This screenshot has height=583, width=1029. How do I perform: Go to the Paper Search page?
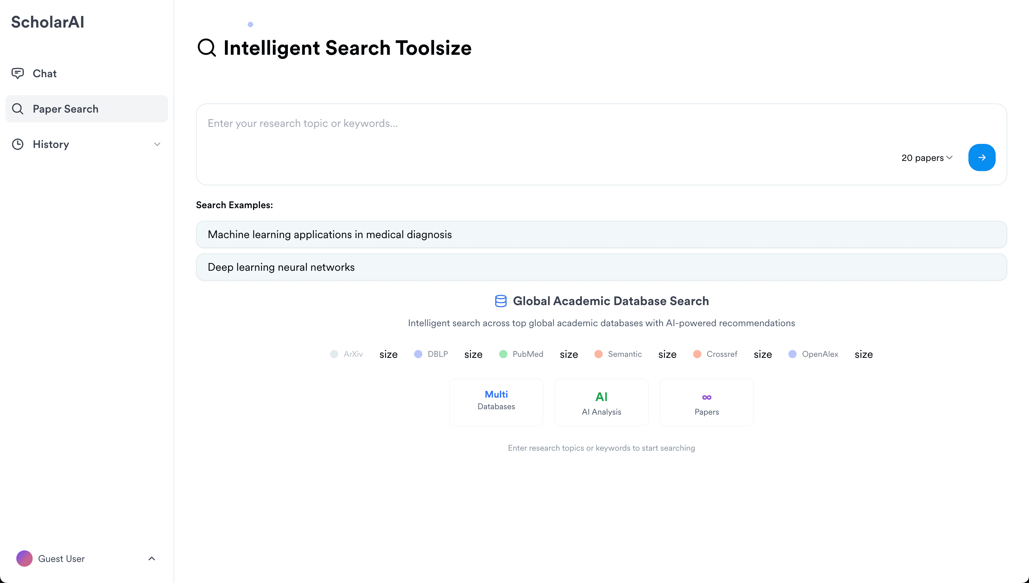pos(66,109)
